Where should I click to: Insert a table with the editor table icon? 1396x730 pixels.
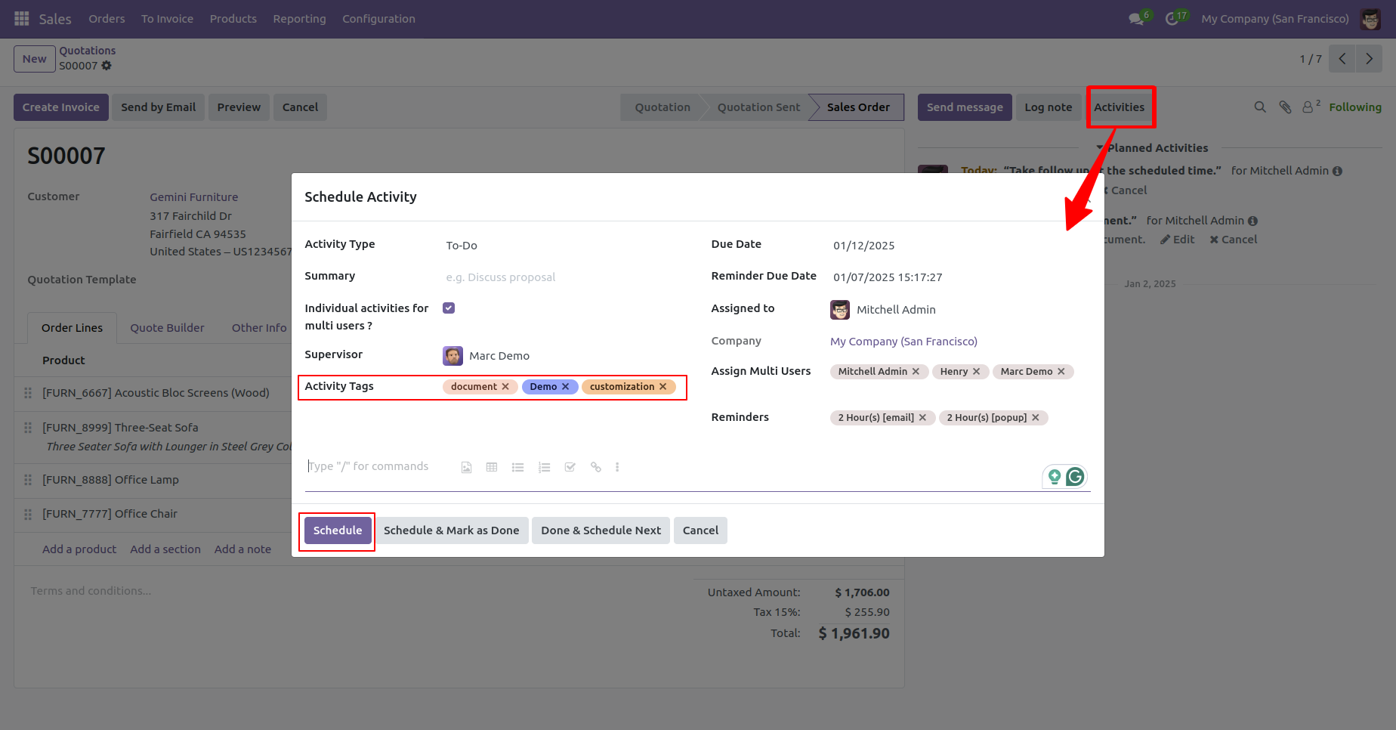click(492, 467)
